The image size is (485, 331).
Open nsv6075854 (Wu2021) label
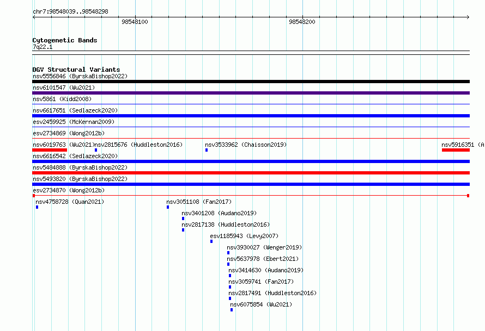point(261,304)
